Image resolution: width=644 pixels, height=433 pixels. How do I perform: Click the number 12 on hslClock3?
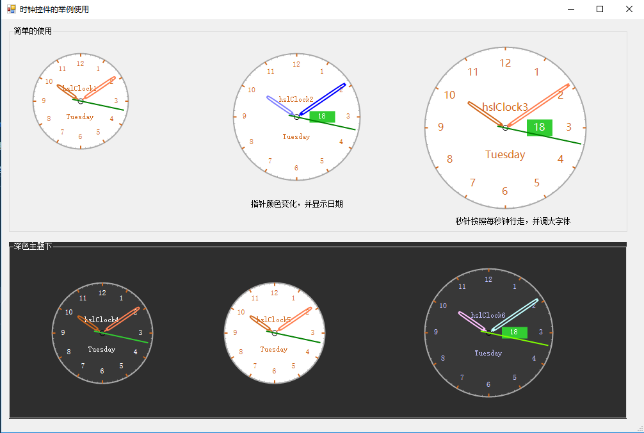coord(505,63)
